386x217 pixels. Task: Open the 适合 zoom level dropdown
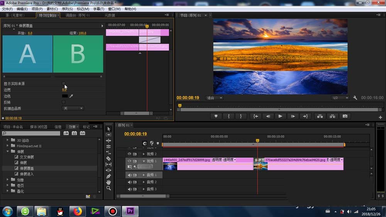[214, 98]
